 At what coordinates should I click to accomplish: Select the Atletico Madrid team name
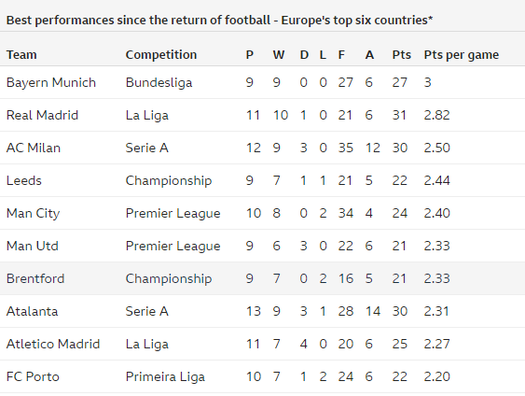click(x=53, y=344)
